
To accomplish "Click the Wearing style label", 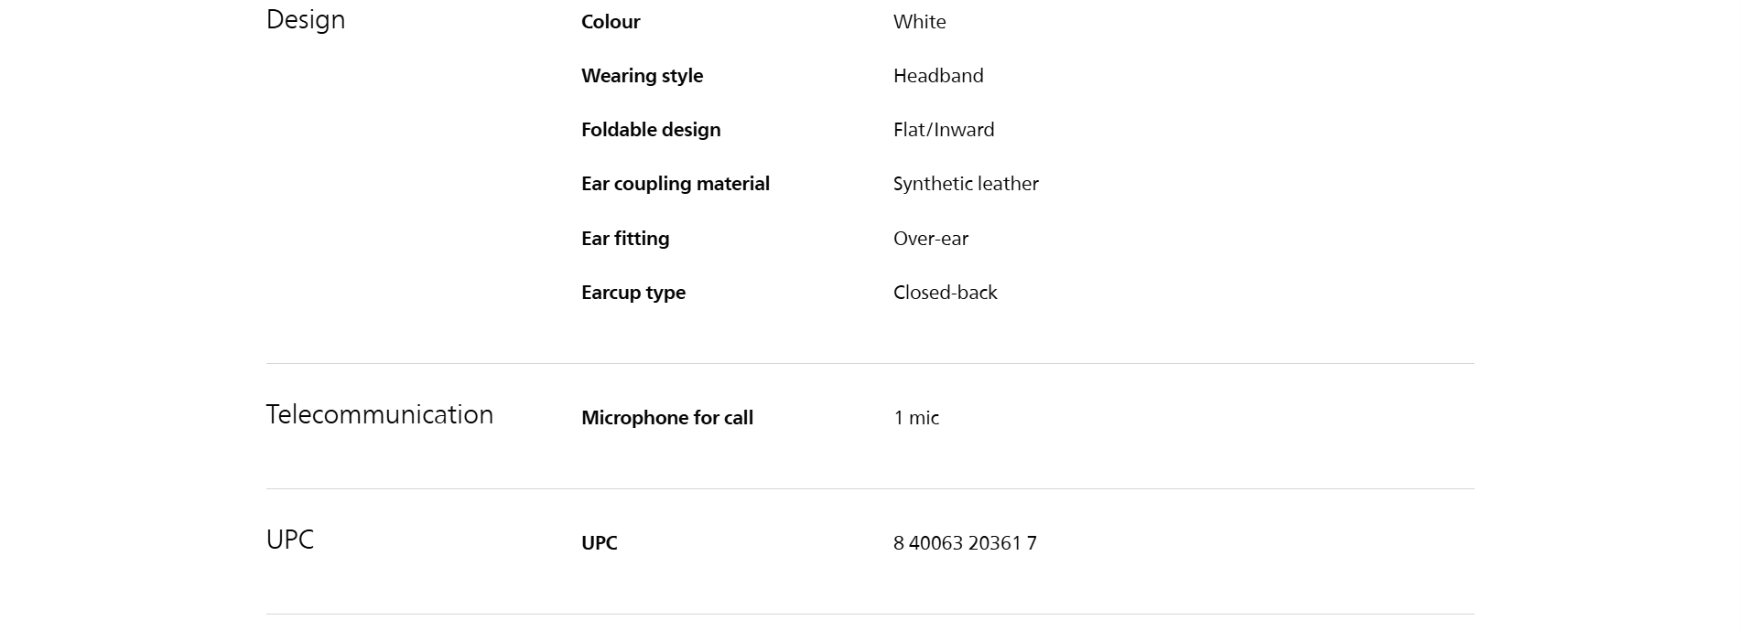I will 642,76.
